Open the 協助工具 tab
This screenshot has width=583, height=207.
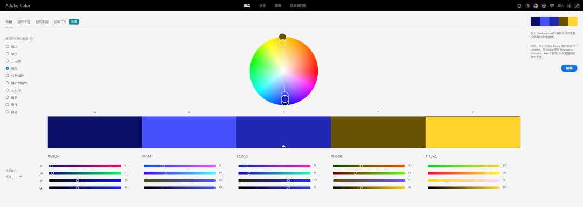click(x=60, y=22)
